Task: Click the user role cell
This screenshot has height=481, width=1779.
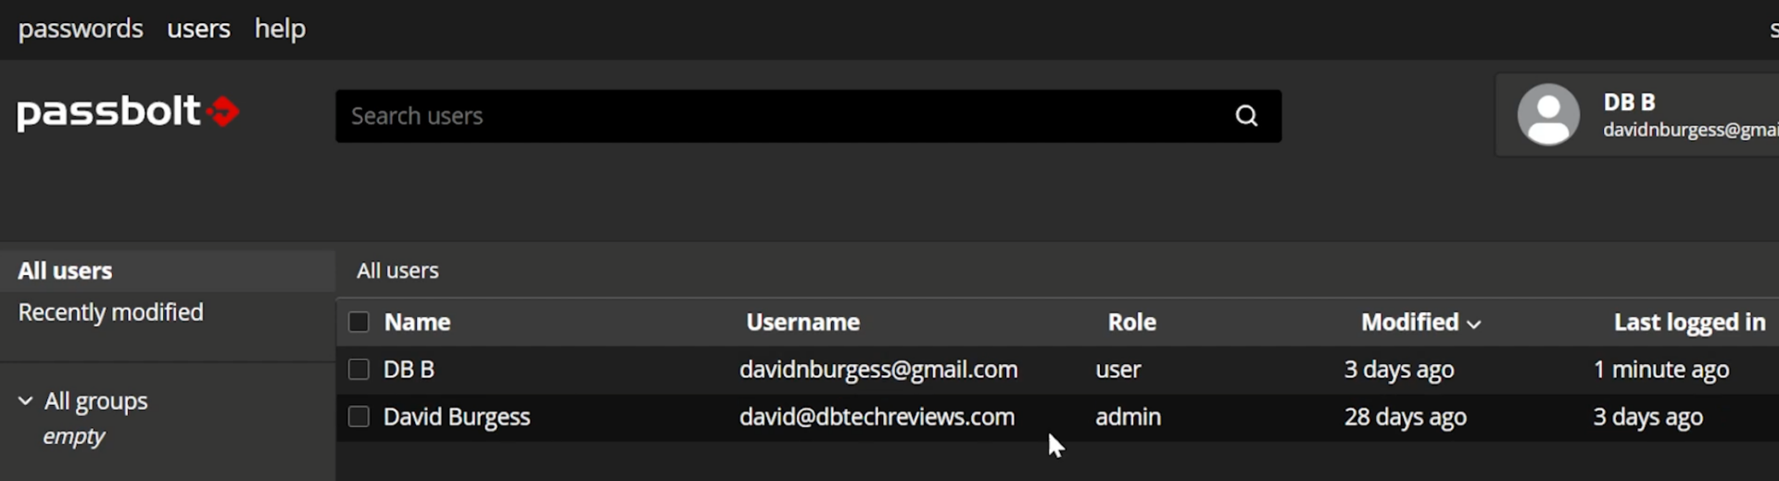Action: (x=1117, y=370)
